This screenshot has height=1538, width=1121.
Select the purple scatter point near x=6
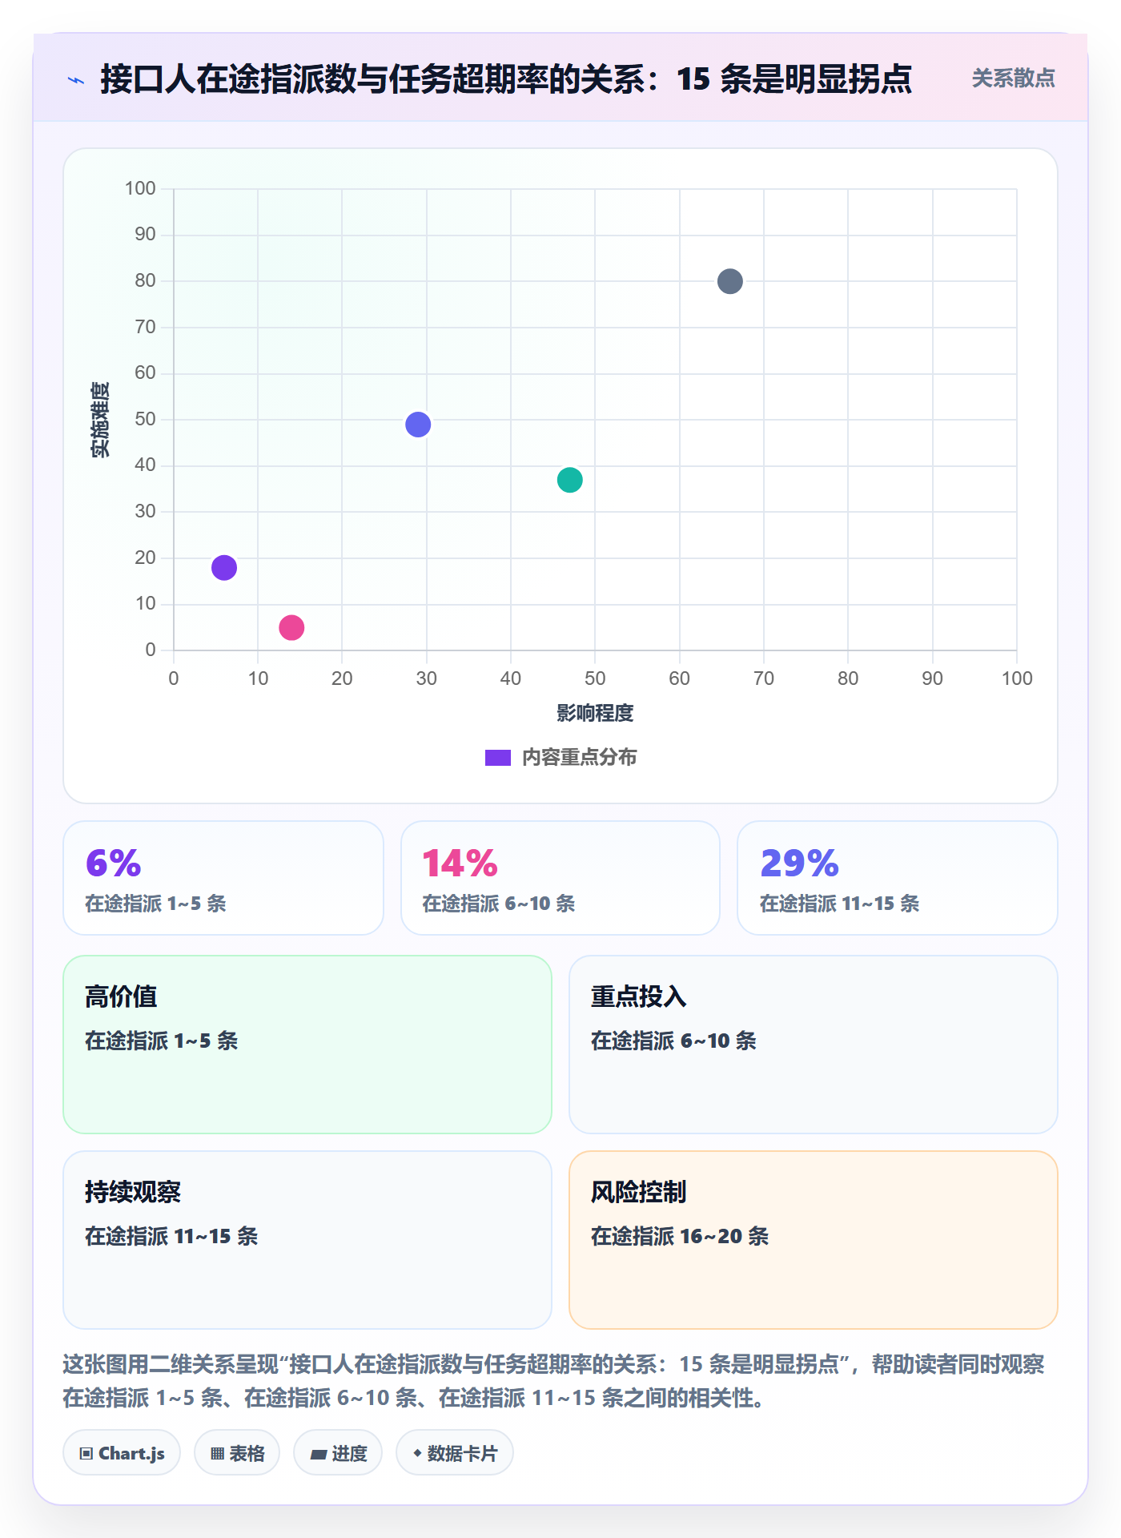tap(224, 567)
